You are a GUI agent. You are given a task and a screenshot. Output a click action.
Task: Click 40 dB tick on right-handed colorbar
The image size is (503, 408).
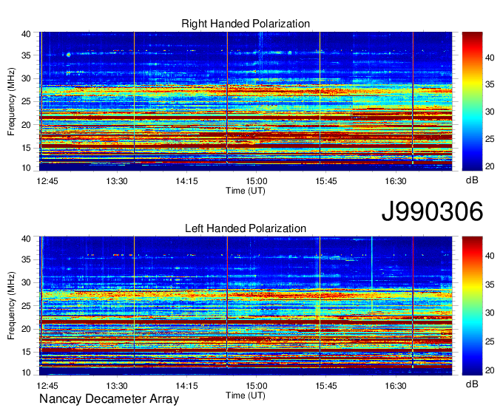coord(490,58)
